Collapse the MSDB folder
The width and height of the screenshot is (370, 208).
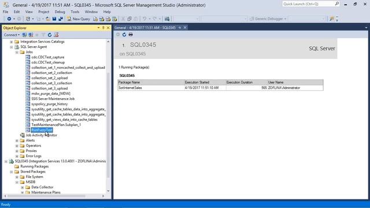pos(17,182)
